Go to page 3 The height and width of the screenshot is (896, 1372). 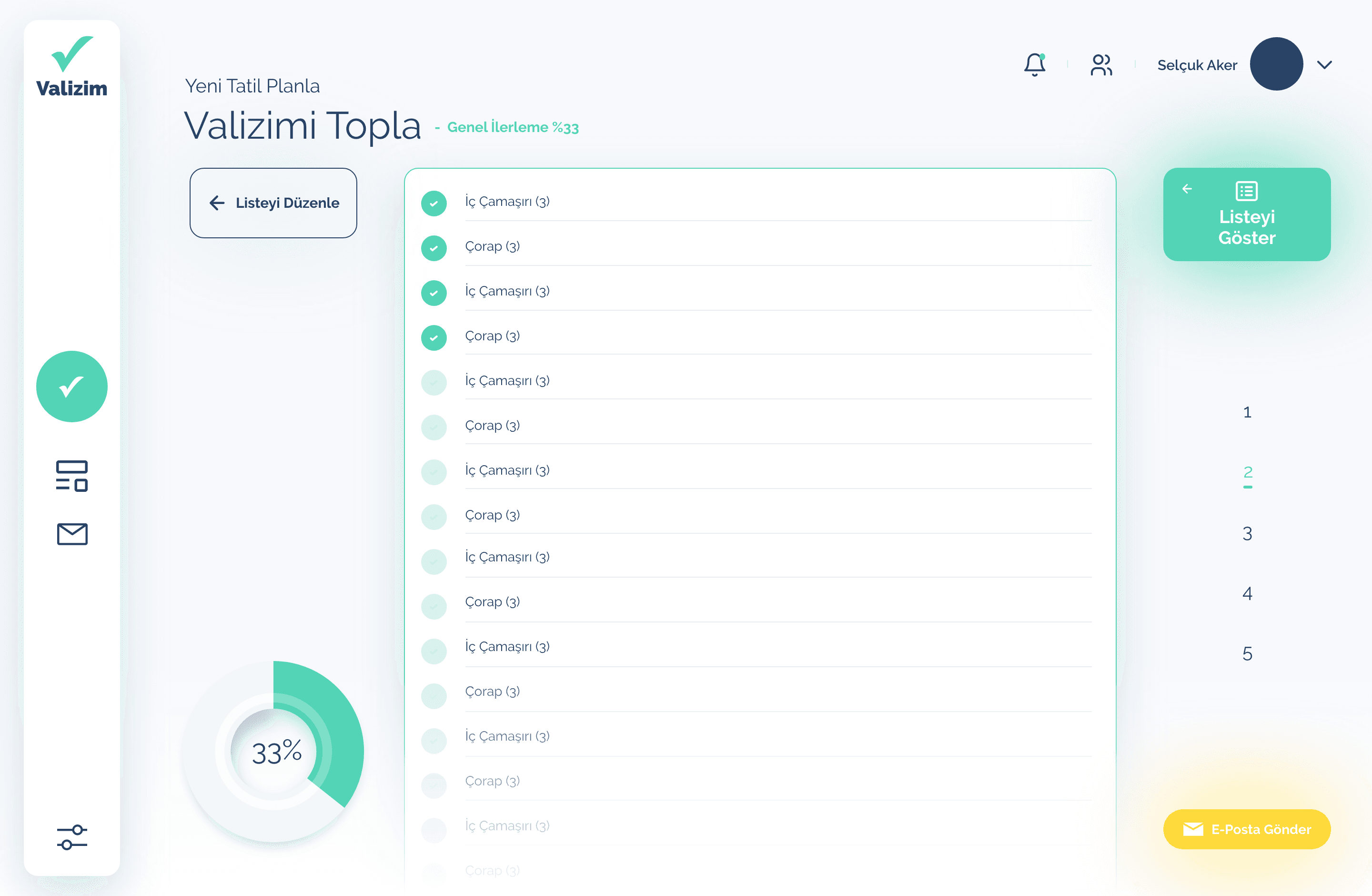click(1247, 533)
